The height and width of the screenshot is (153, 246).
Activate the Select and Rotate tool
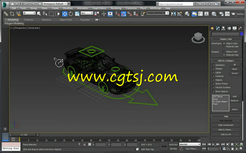click(71, 14)
